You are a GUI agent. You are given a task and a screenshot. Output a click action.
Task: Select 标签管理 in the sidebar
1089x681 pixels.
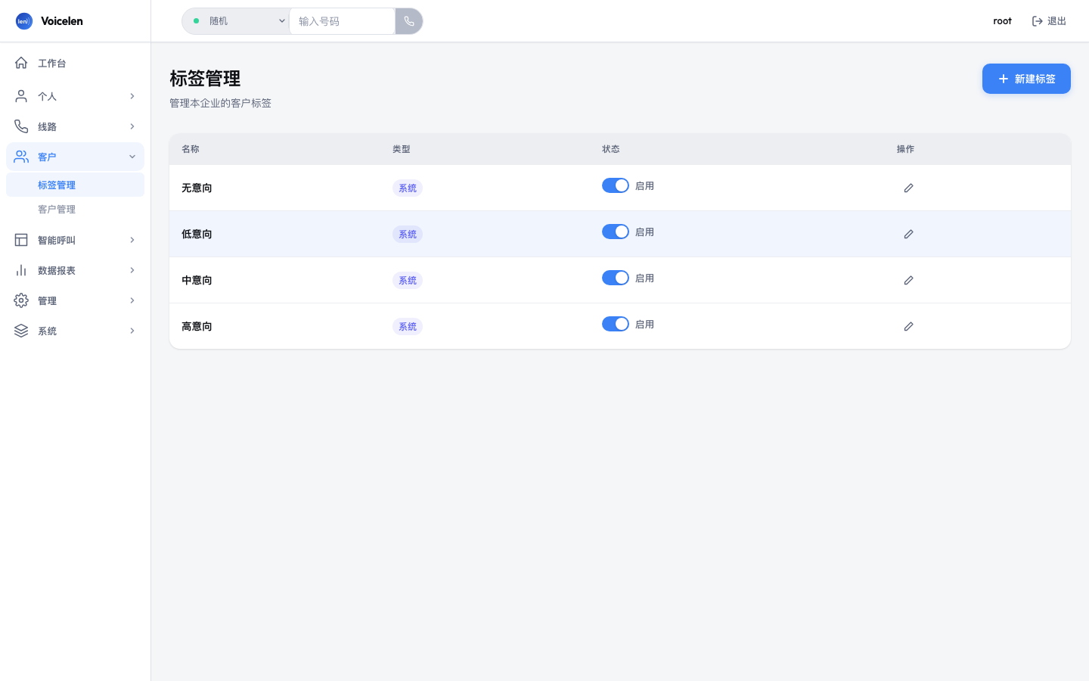[75, 185]
